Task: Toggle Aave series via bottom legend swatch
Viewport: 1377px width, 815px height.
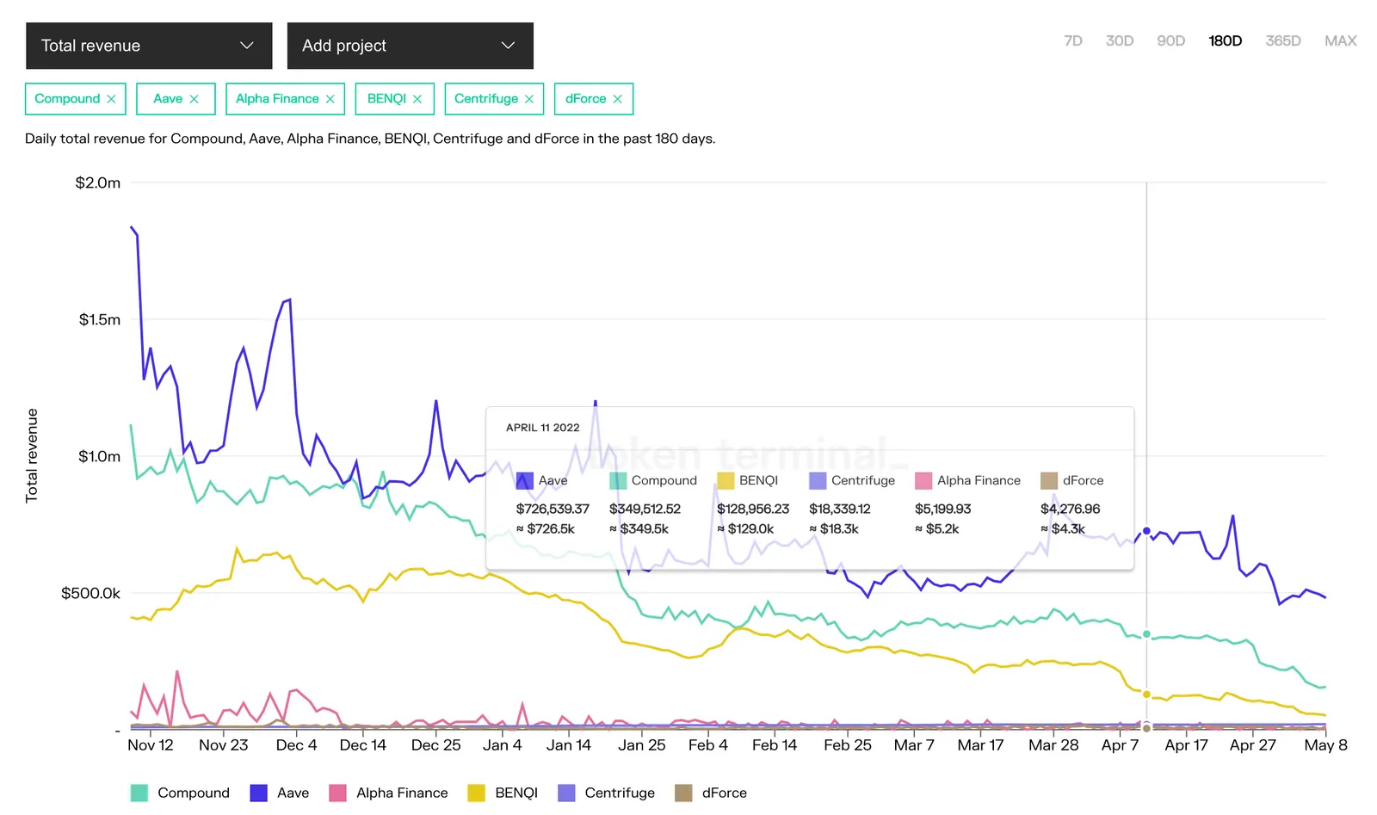Action: [258, 793]
